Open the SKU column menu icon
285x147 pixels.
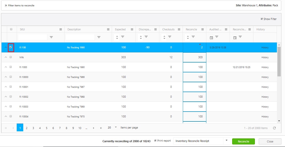[x=61, y=29]
